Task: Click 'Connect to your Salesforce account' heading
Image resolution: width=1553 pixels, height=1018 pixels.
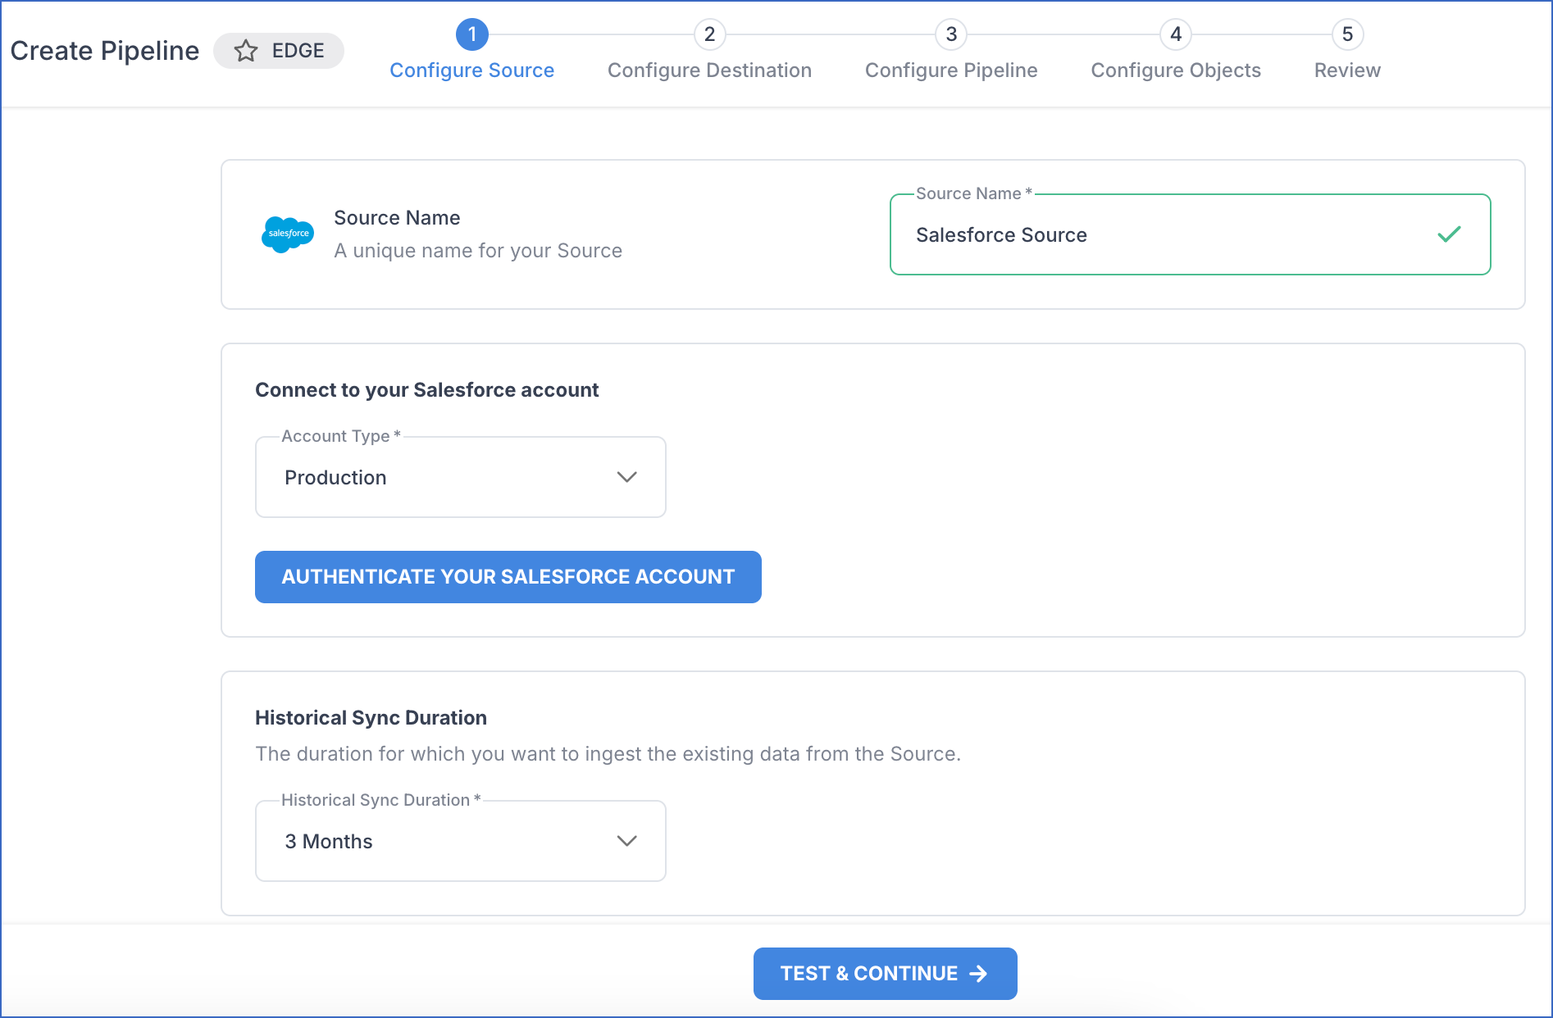Action: point(427,390)
